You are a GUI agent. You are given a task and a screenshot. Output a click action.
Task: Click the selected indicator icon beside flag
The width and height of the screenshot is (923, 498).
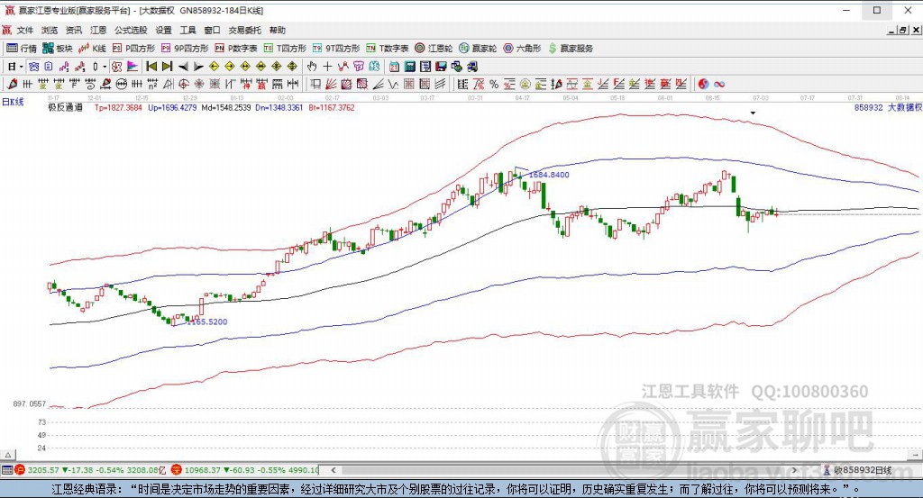coord(116,67)
